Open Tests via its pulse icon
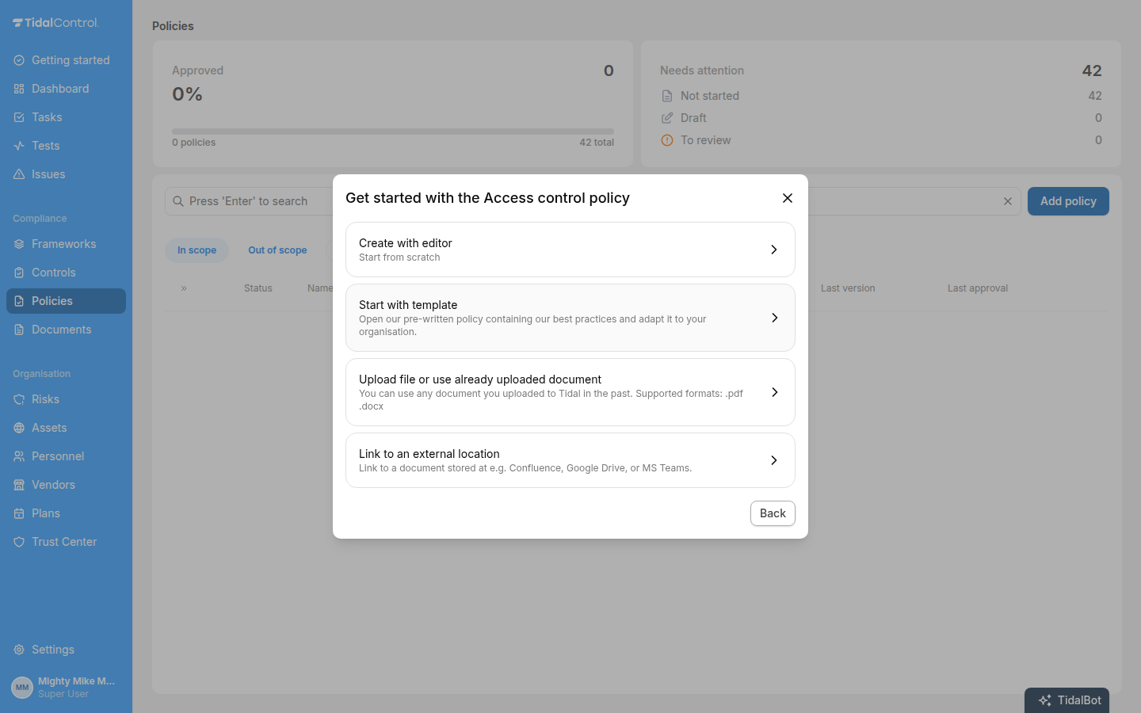Viewport: 1141px width, 713px height. pyautogui.click(x=19, y=146)
